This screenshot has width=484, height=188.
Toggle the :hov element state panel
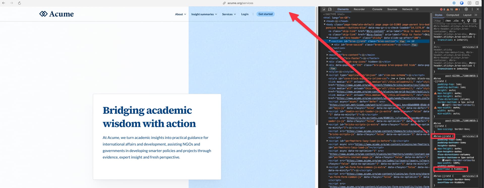tap(448, 21)
